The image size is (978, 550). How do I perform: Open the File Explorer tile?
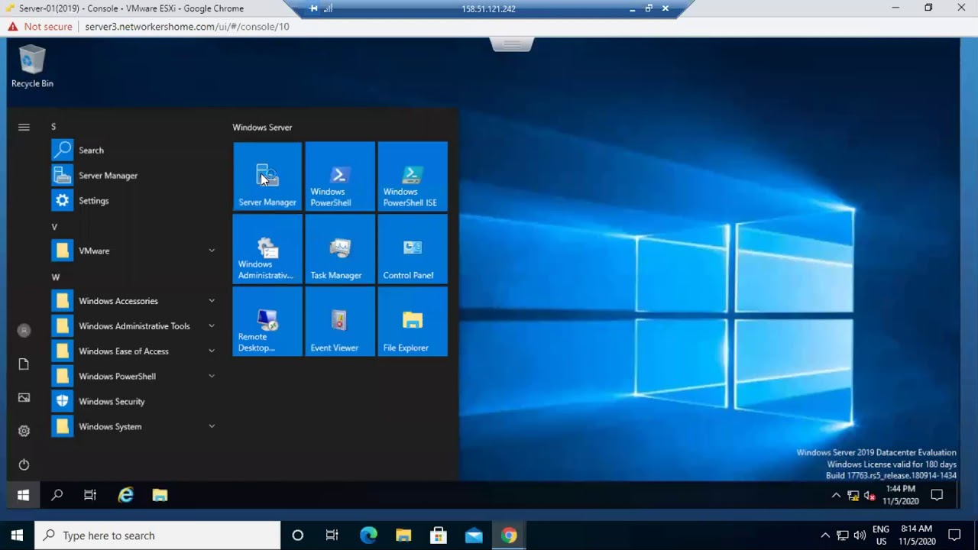[413, 322]
